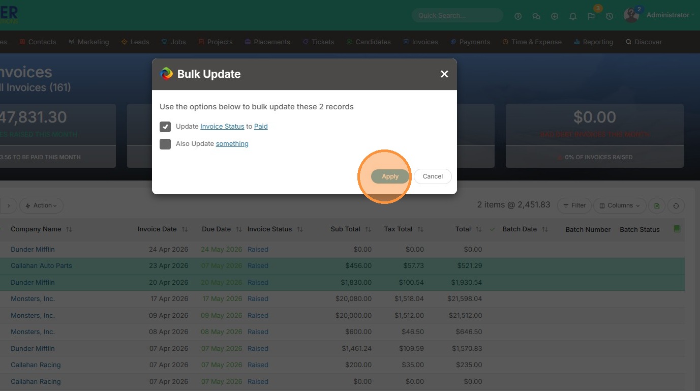
Task: Open the Tickets menu
Action: point(318,42)
